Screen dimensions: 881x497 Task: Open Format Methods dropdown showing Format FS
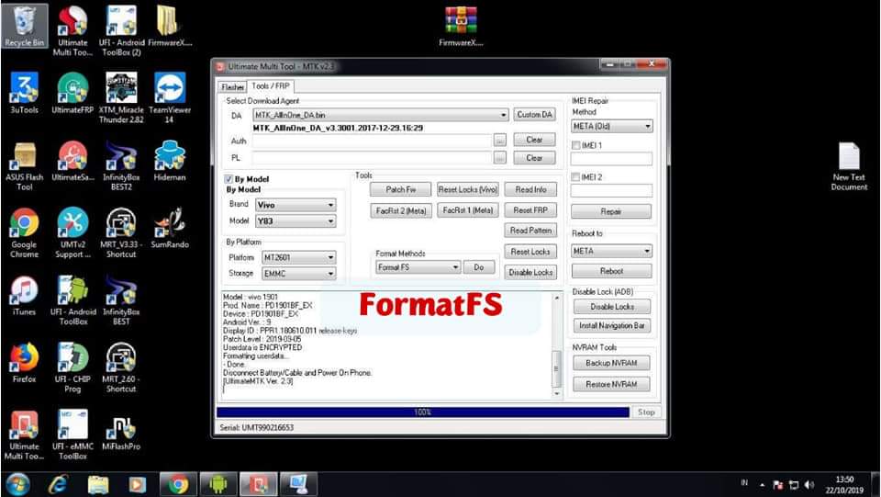pos(418,267)
